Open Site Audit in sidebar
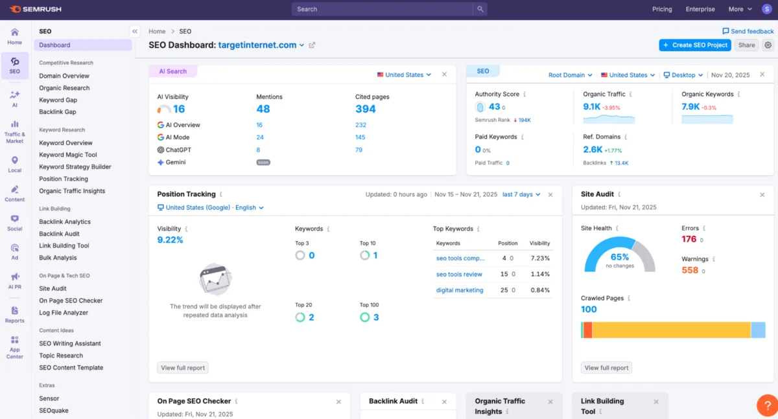This screenshot has height=419, width=778. [53, 288]
